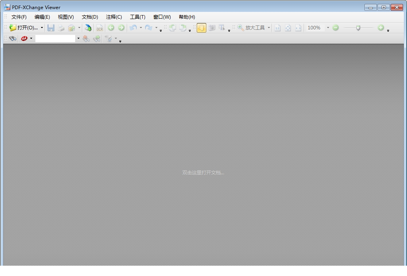Expand the 打开(O) dropdown arrow
The height and width of the screenshot is (276, 407).
(42, 28)
